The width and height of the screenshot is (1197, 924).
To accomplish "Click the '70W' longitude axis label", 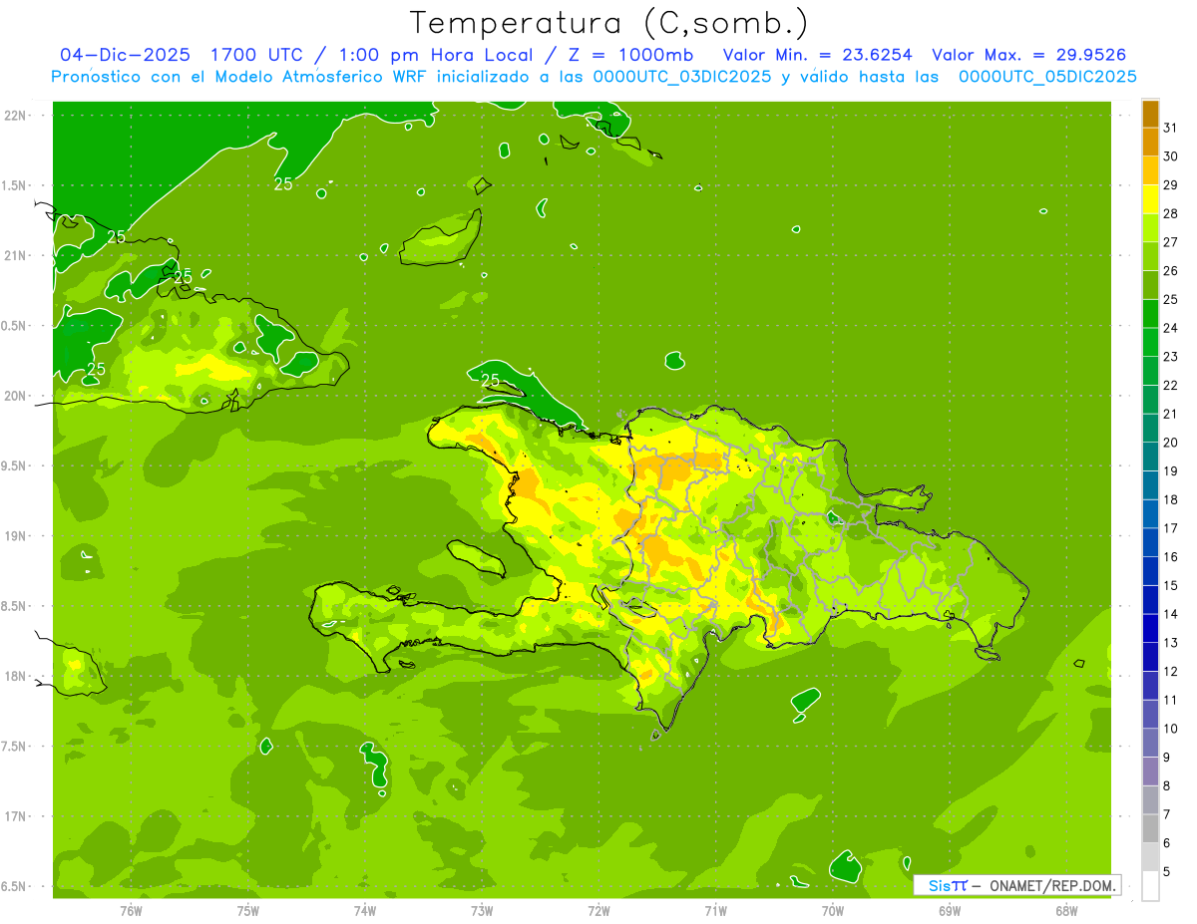I will 833,911.
